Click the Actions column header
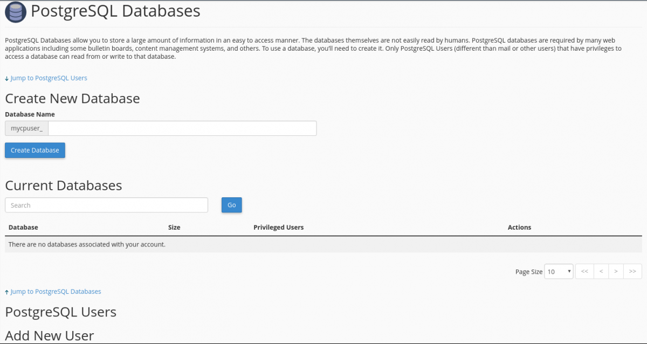The height and width of the screenshot is (344, 647). 519,227
